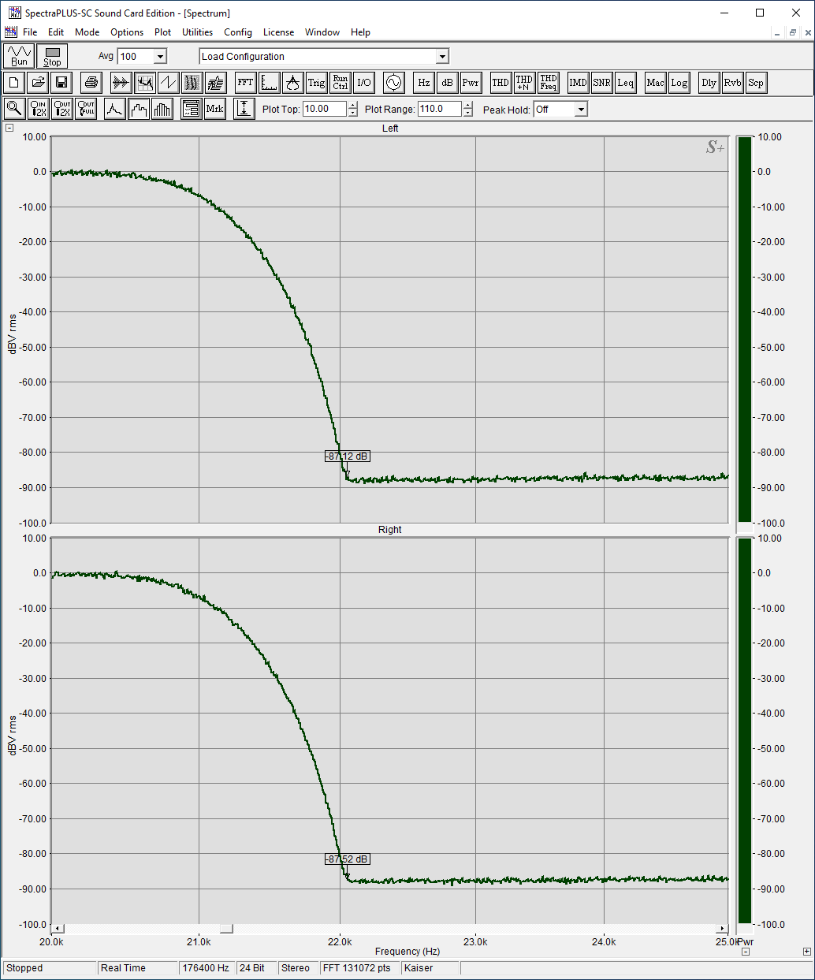This screenshot has height=980, width=815.
Task: Open the THD vs Freq utility
Action: (x=548, y=83)
